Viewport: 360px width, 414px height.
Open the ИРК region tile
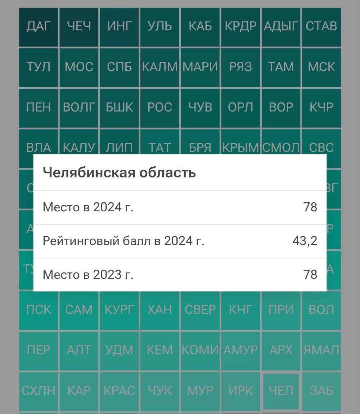pos(240,391)
